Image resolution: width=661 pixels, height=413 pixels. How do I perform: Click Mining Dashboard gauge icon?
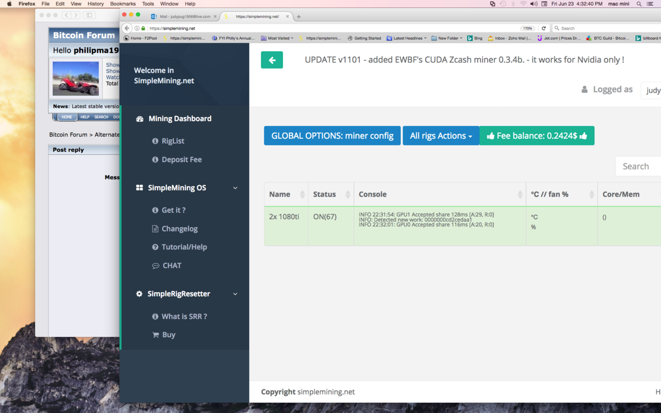pyautogui.click(x=139, y=119)
